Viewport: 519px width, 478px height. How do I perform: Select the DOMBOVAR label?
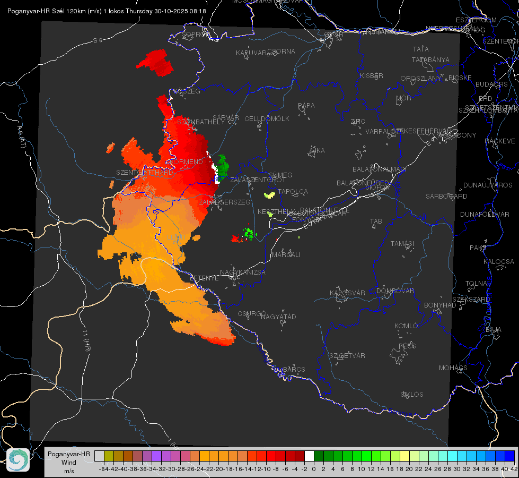[x=395, y=291]
